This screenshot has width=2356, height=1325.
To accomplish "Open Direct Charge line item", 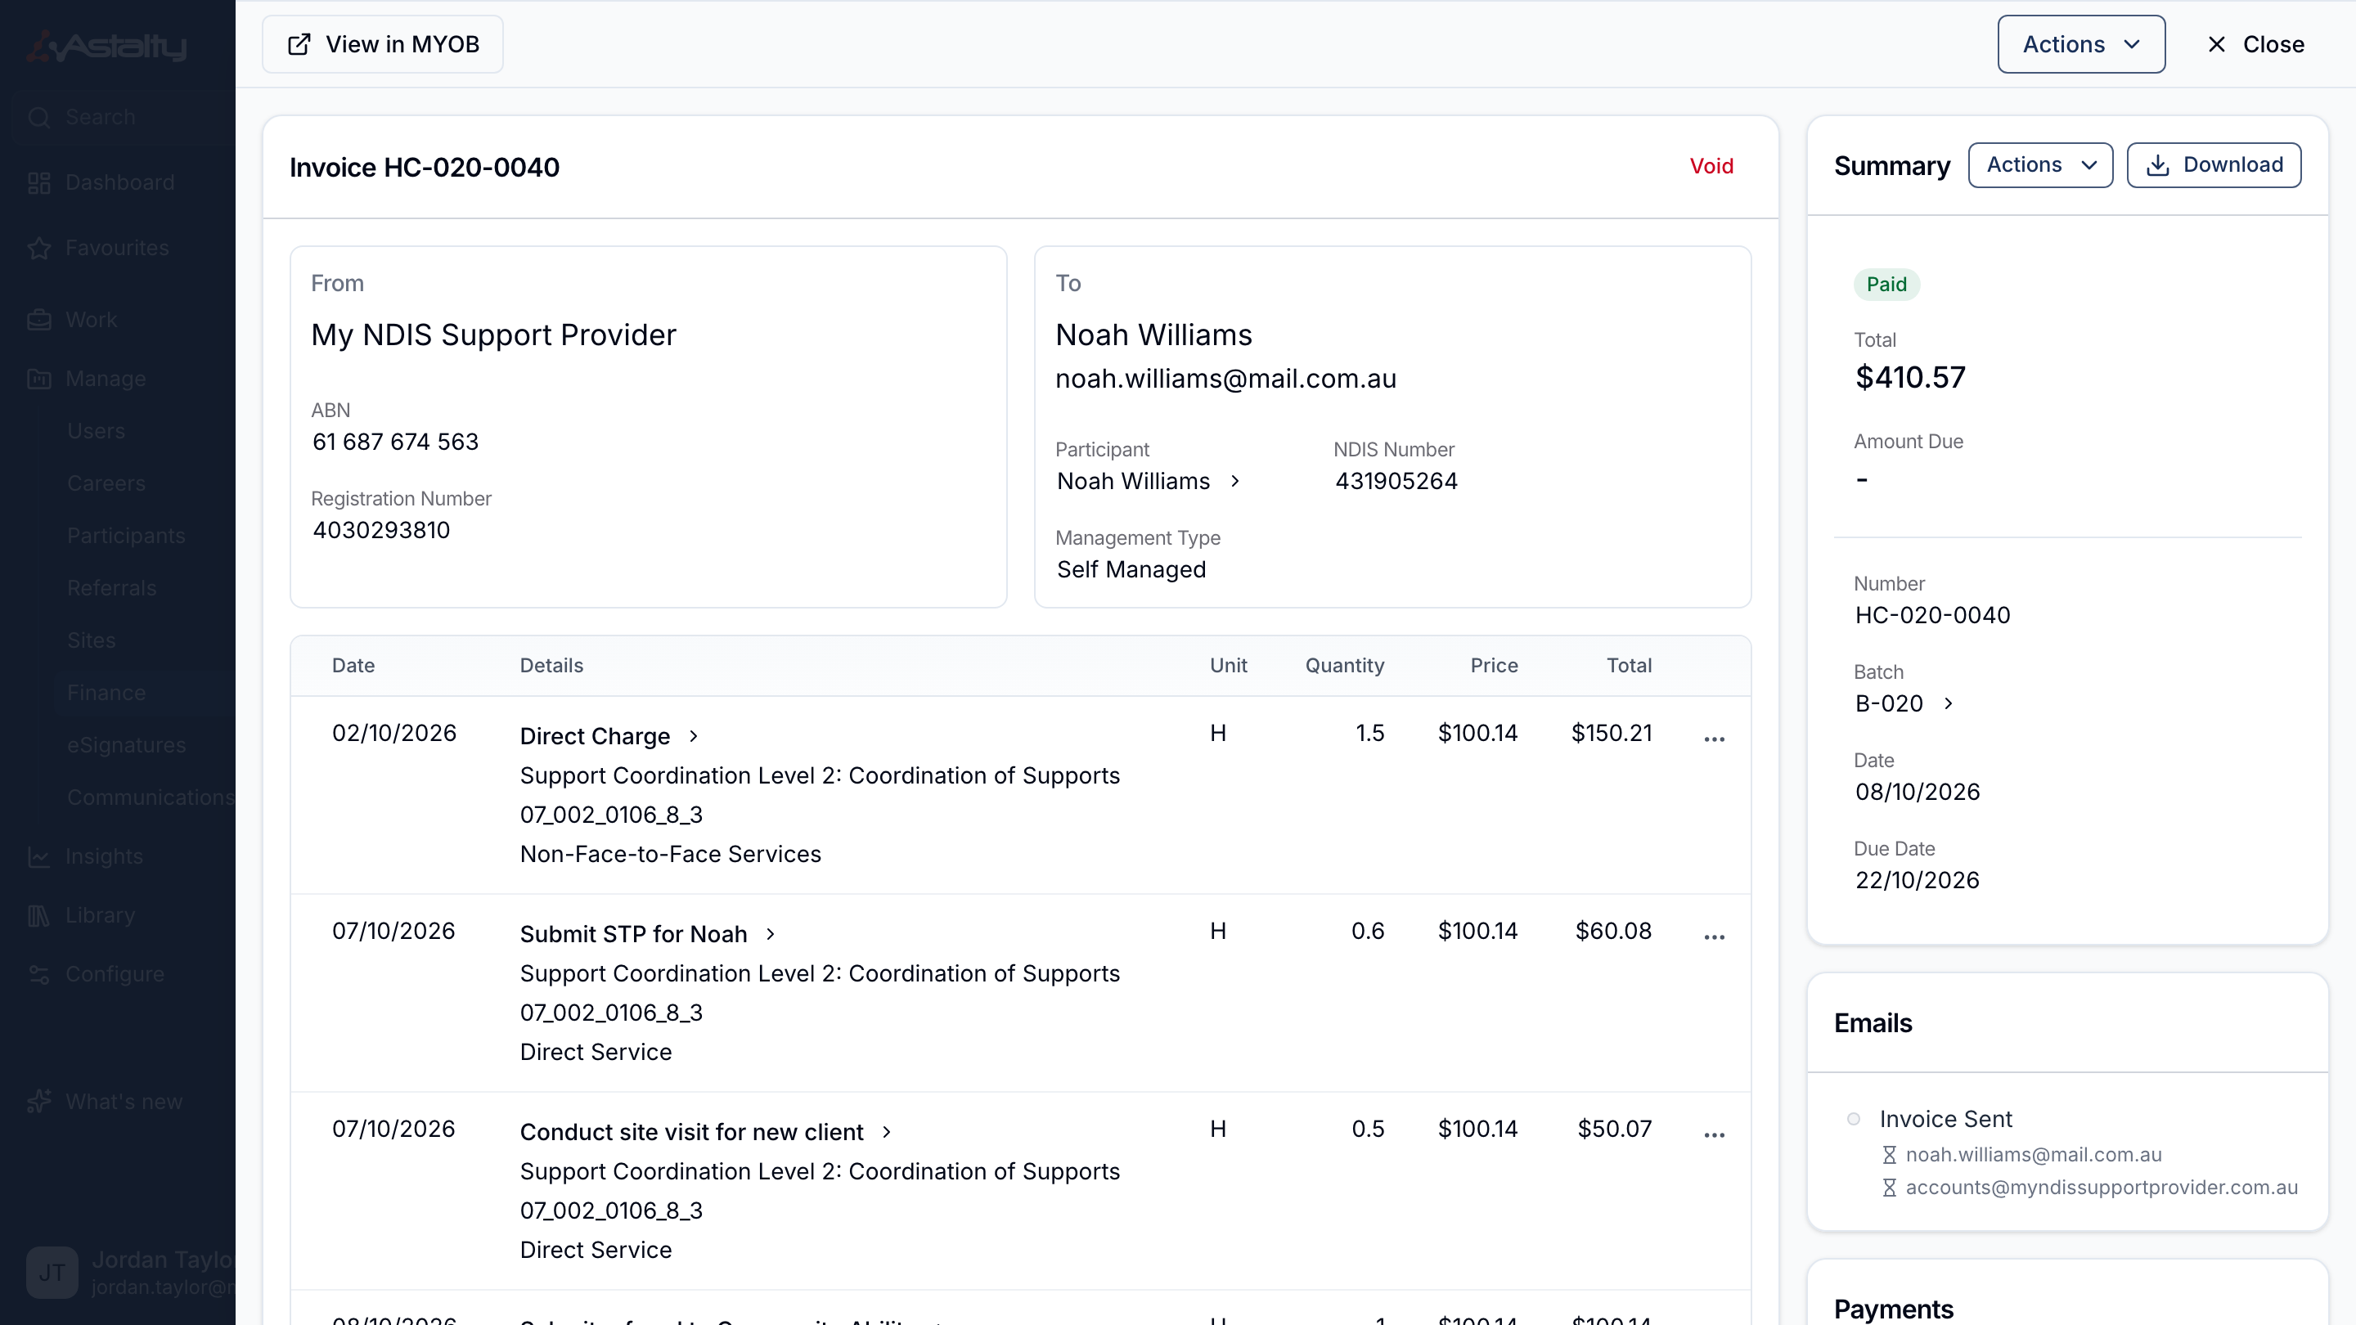I will click(x=610, y=736).
